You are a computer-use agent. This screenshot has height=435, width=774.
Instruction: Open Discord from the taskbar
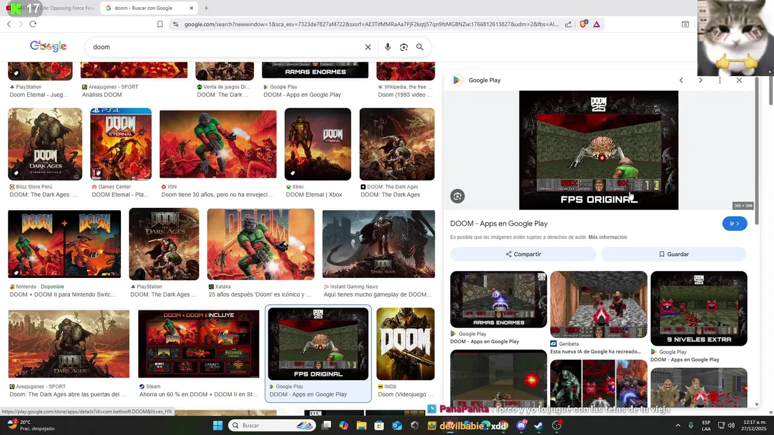pyautogui.click(x=521, y=425)
